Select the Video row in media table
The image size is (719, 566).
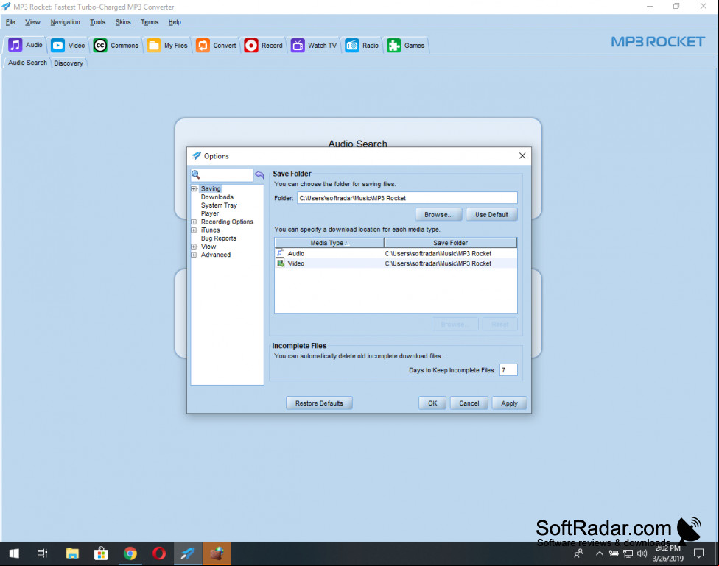pos(396,263)
